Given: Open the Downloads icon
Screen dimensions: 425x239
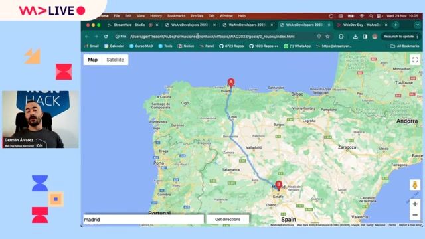Looking at the screenshot, I should point(355,37).
